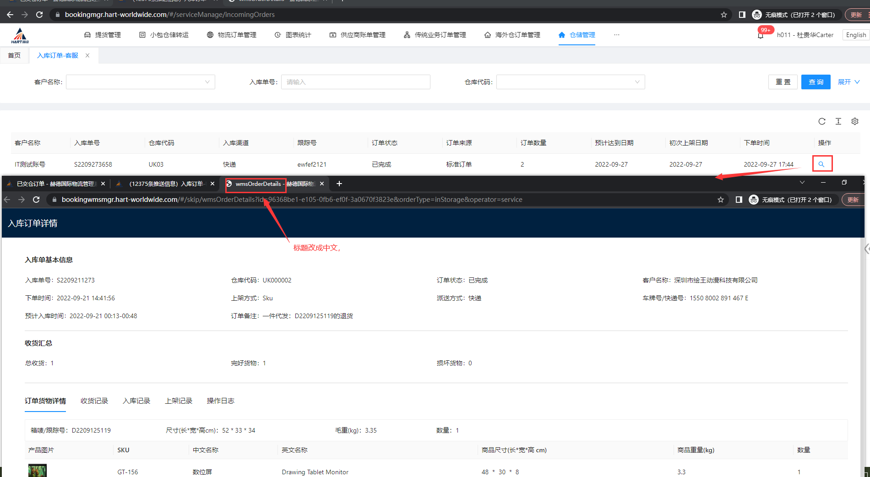Reload the page in the top browser
Image resolution: width=870 pixels, height=477 pixels.
click(x=39, y=15)
